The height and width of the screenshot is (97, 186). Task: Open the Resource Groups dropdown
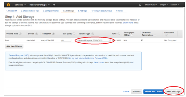coord(40,5)
